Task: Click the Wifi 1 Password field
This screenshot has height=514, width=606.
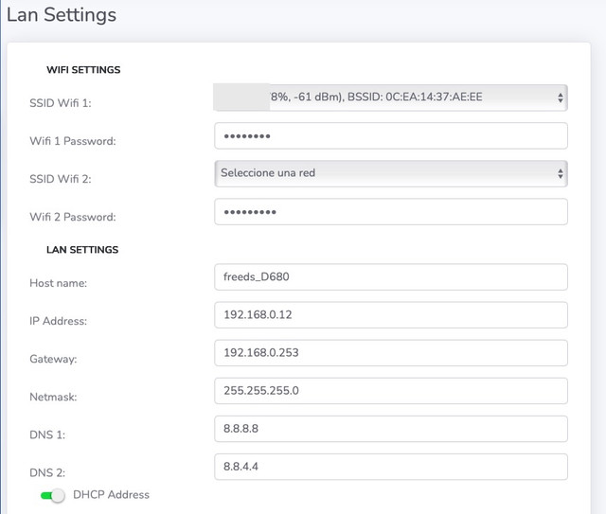Action: 391,135
